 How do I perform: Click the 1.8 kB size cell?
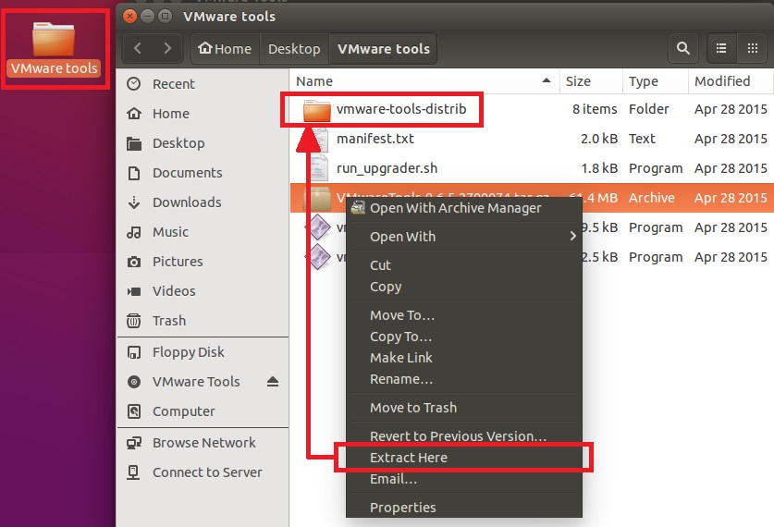(599, 168)
